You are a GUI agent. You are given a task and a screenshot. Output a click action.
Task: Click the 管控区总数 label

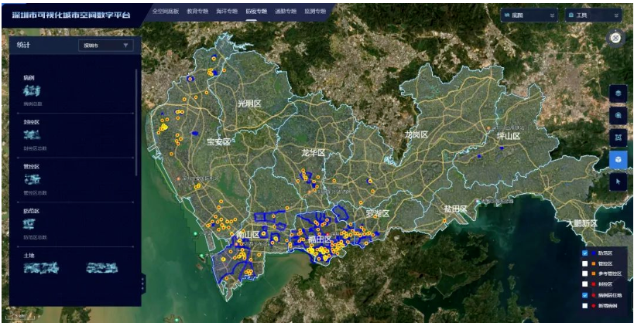pyautogui.click(x=35, y=193)
